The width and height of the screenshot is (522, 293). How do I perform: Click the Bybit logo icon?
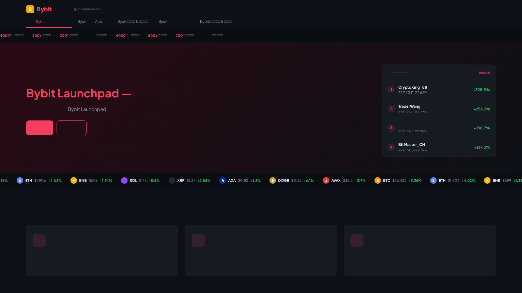[x=30, y=9]
